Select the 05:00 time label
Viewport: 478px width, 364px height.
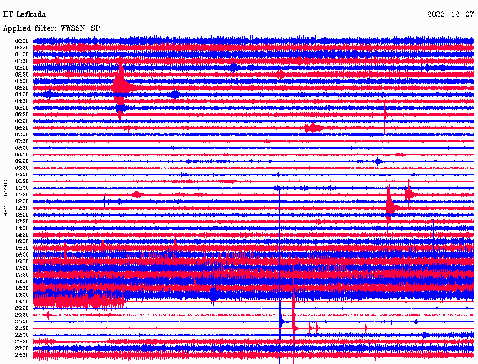21,108
